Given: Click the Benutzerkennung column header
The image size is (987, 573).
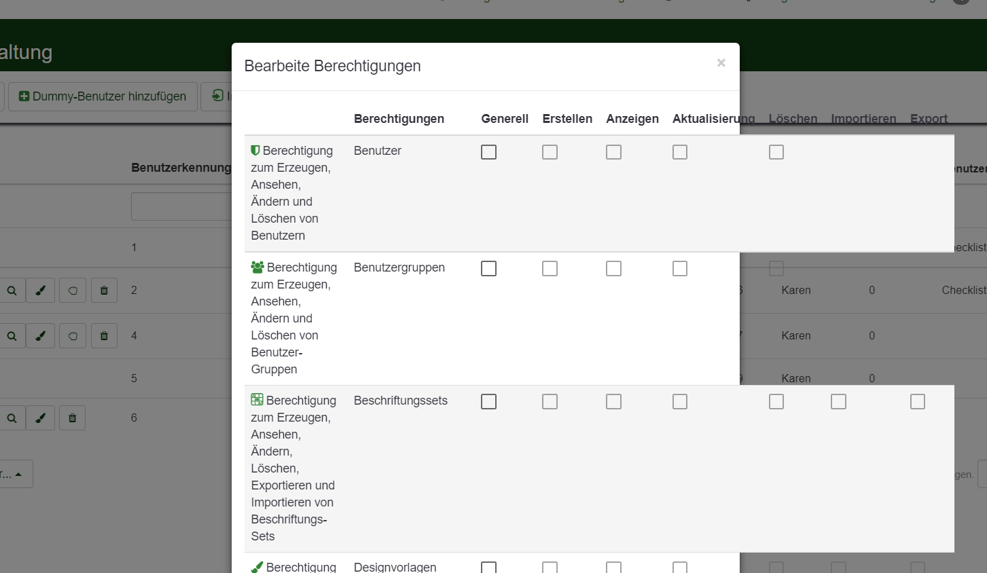Looking at the screenshot, I should 181,168.
